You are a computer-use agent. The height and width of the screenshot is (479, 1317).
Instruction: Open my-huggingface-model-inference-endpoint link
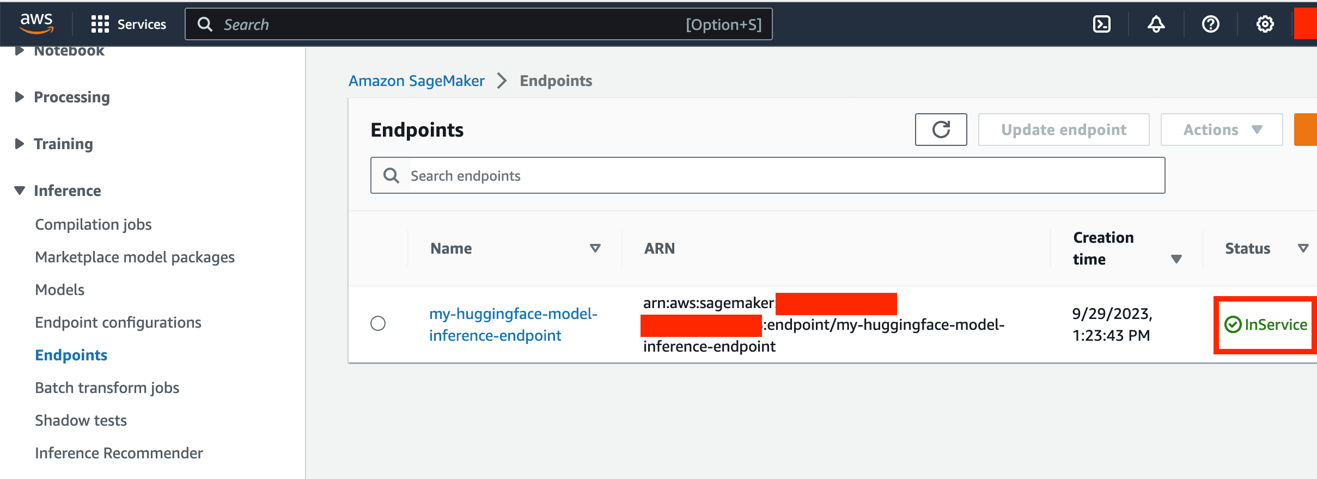click(x=513, y=324)
